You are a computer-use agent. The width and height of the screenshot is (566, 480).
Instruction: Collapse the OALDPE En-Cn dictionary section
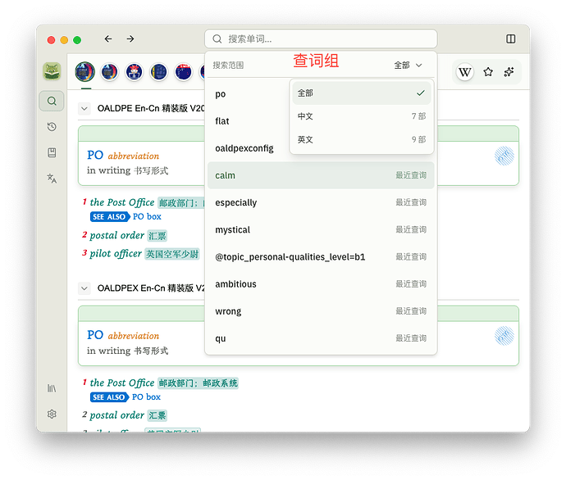(84, 108)
